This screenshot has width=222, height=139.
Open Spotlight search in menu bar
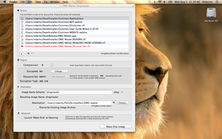pyautogui.click(x=217, y=2)
